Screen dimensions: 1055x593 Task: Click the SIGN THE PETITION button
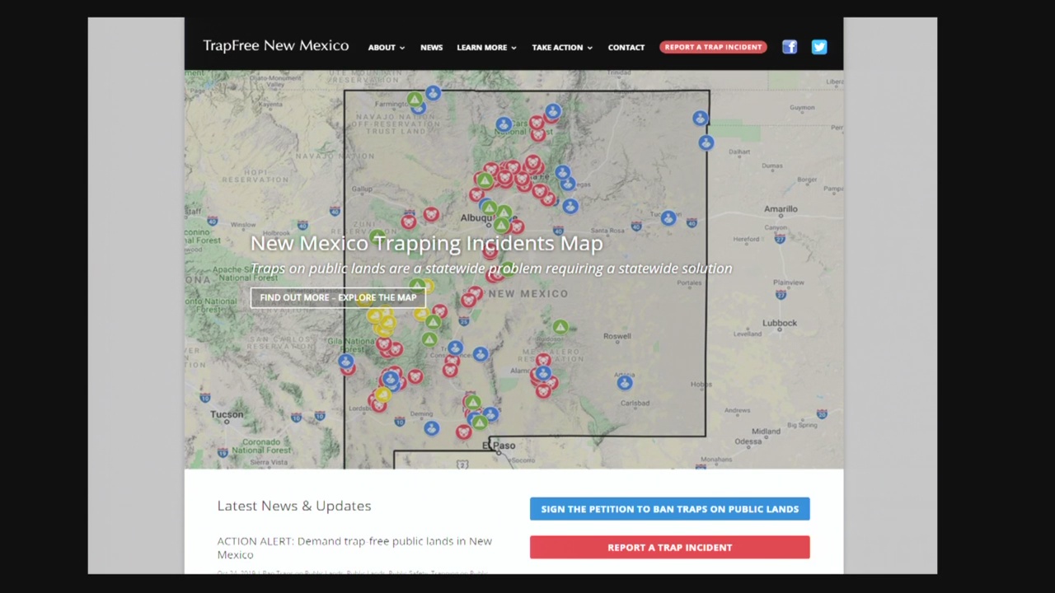point(669,508)
